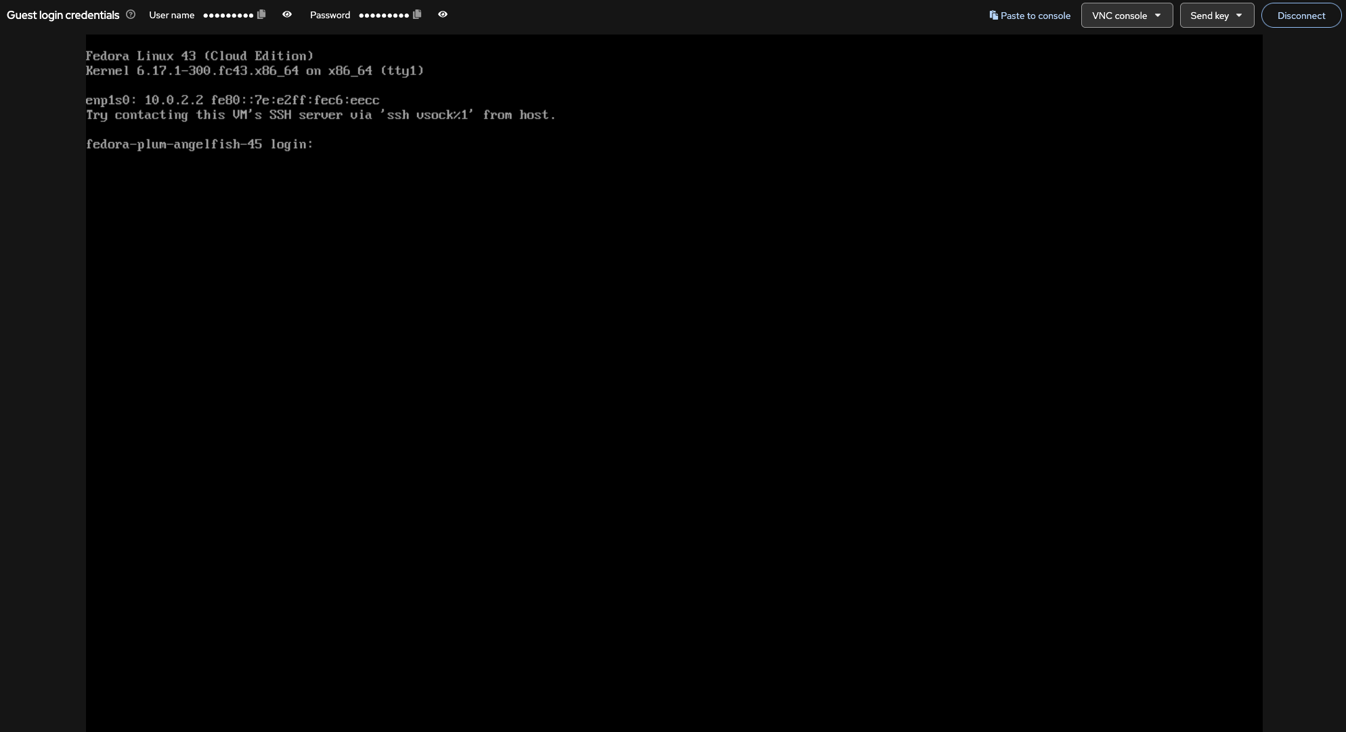Click the 'ssh vsock' hint line
Screen dimensions: 1346x732
(321, 115)
